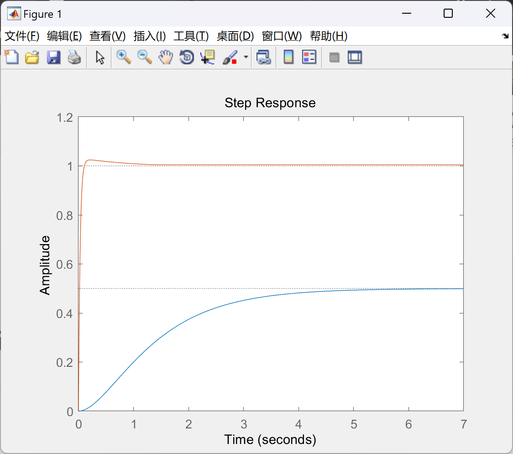Viewport: 513px width, 454px height.
Task: Activate the Zoom In magnifier tool
Action: tap(124, 57)
